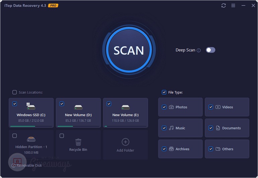Click the Videos play icon
This screenshot has height=178, width=258.
pyautogui.click(x=218, y=107)
